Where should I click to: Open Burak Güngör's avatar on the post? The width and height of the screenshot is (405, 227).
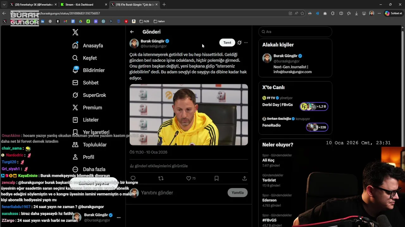coord(134,44)
